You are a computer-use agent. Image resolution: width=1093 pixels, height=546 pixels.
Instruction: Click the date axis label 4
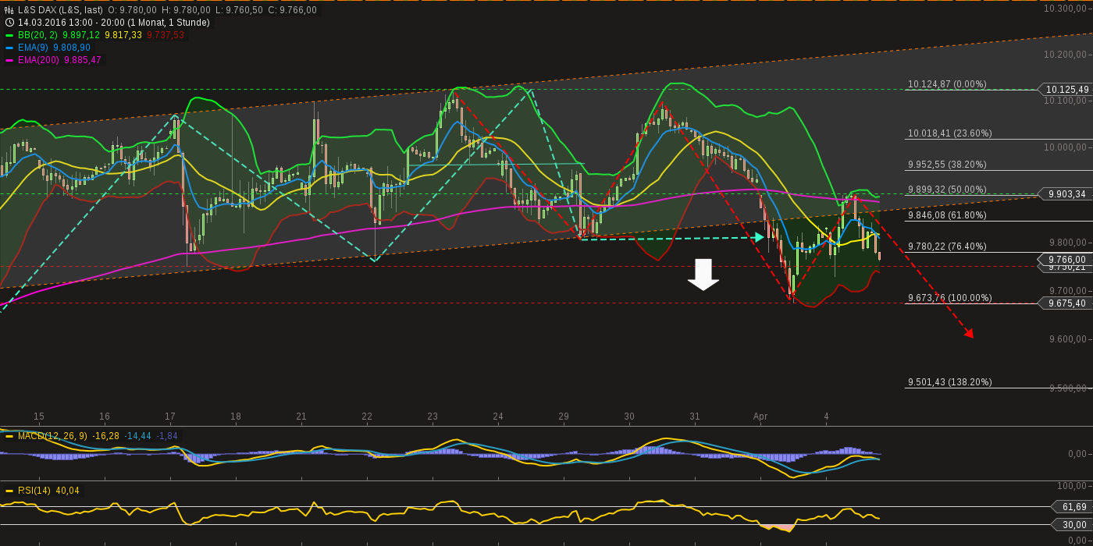click(x=826, y=417)
